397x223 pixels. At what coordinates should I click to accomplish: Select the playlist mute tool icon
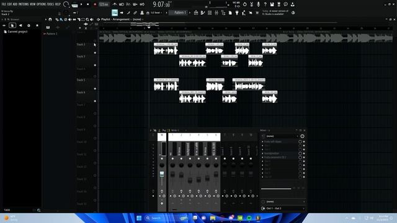[70, 19]
